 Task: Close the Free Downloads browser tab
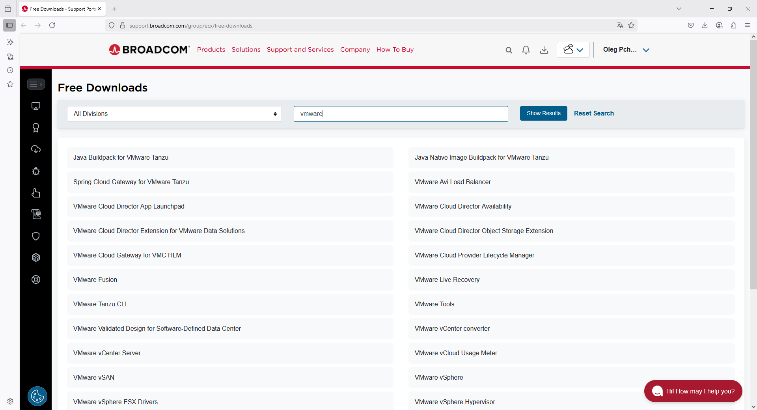(99, 9)
